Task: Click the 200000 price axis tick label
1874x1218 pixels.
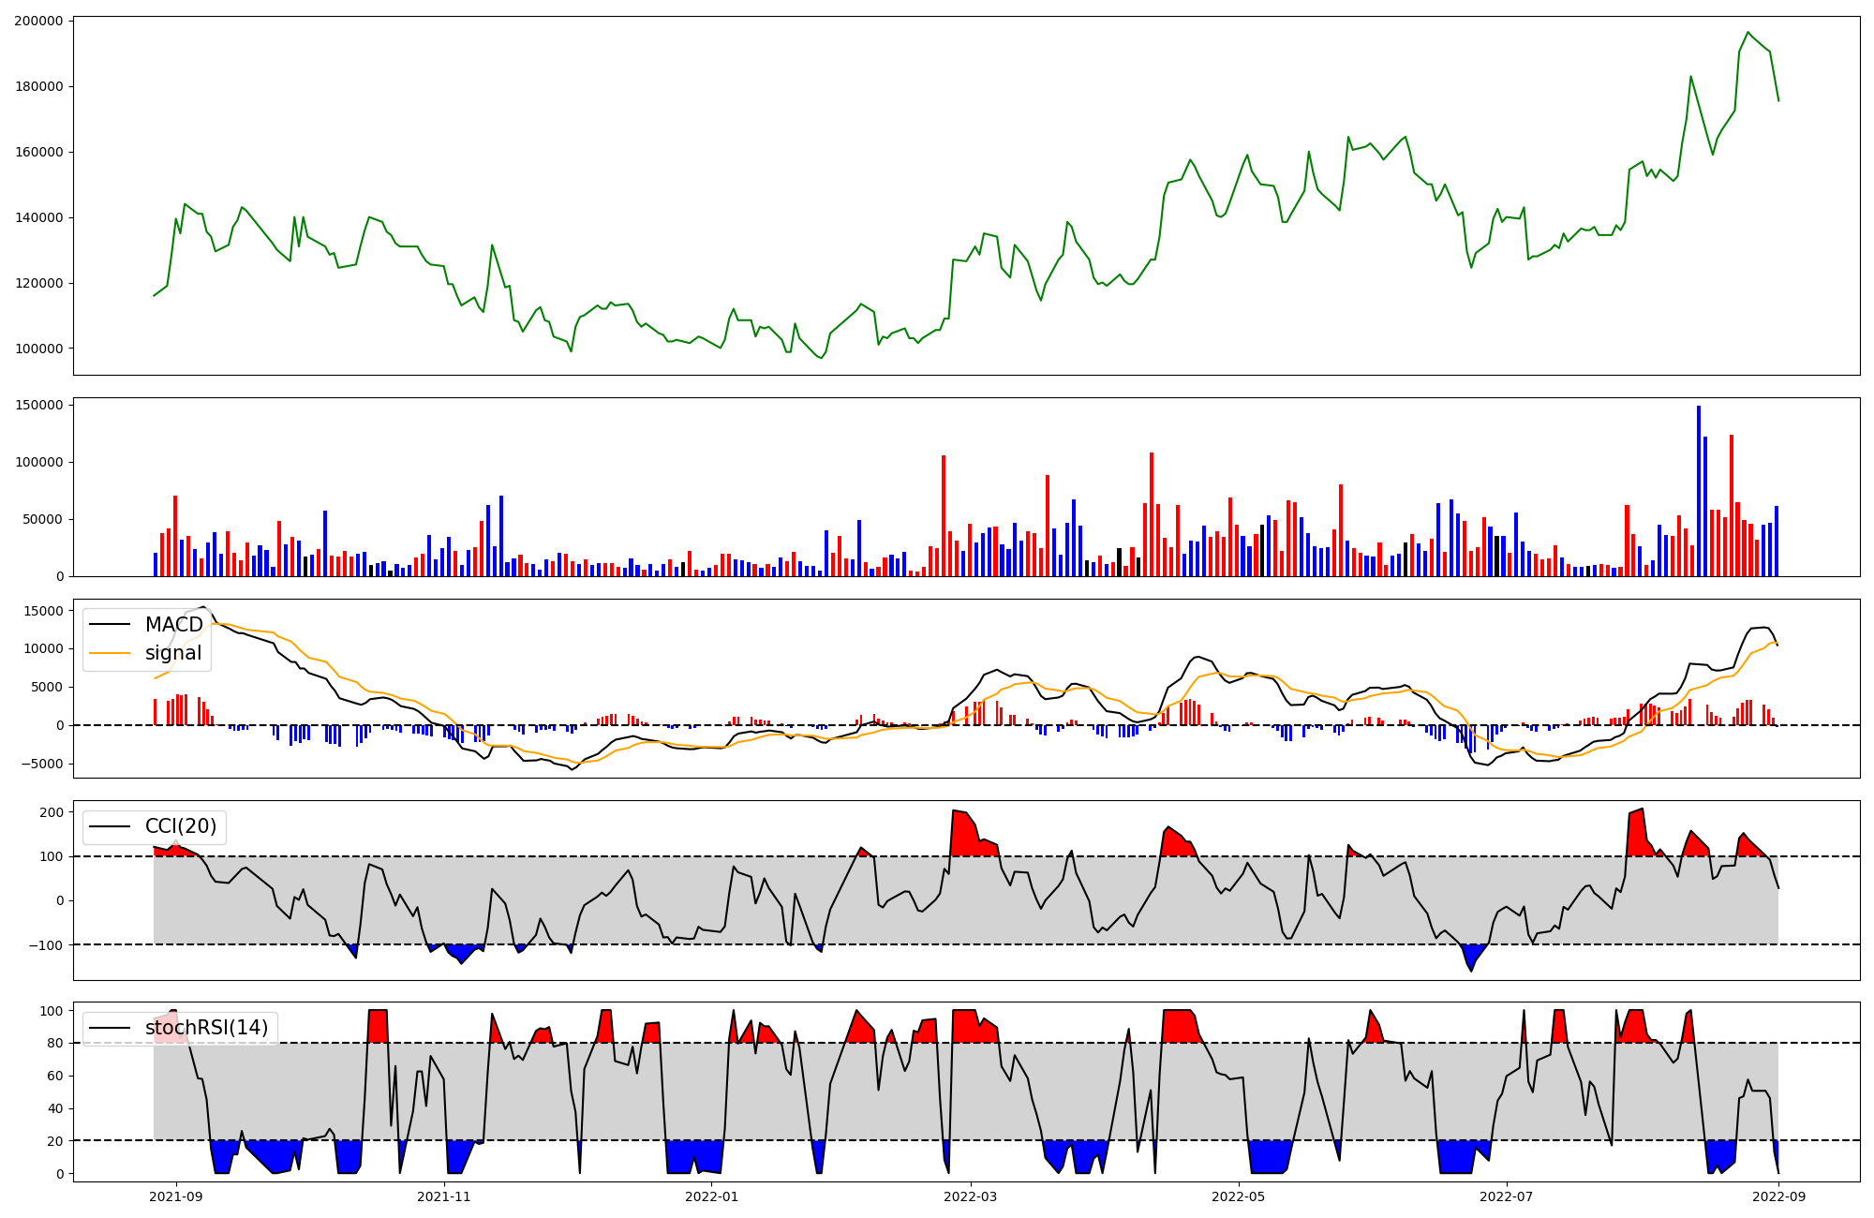Action: point(38,21)
